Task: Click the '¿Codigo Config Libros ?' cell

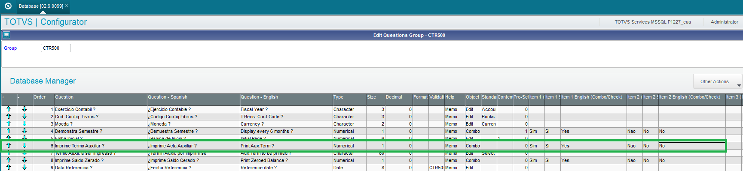Action: 193,117
